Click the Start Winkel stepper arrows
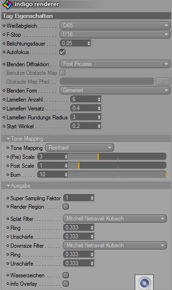 click(x=99, y=126)
